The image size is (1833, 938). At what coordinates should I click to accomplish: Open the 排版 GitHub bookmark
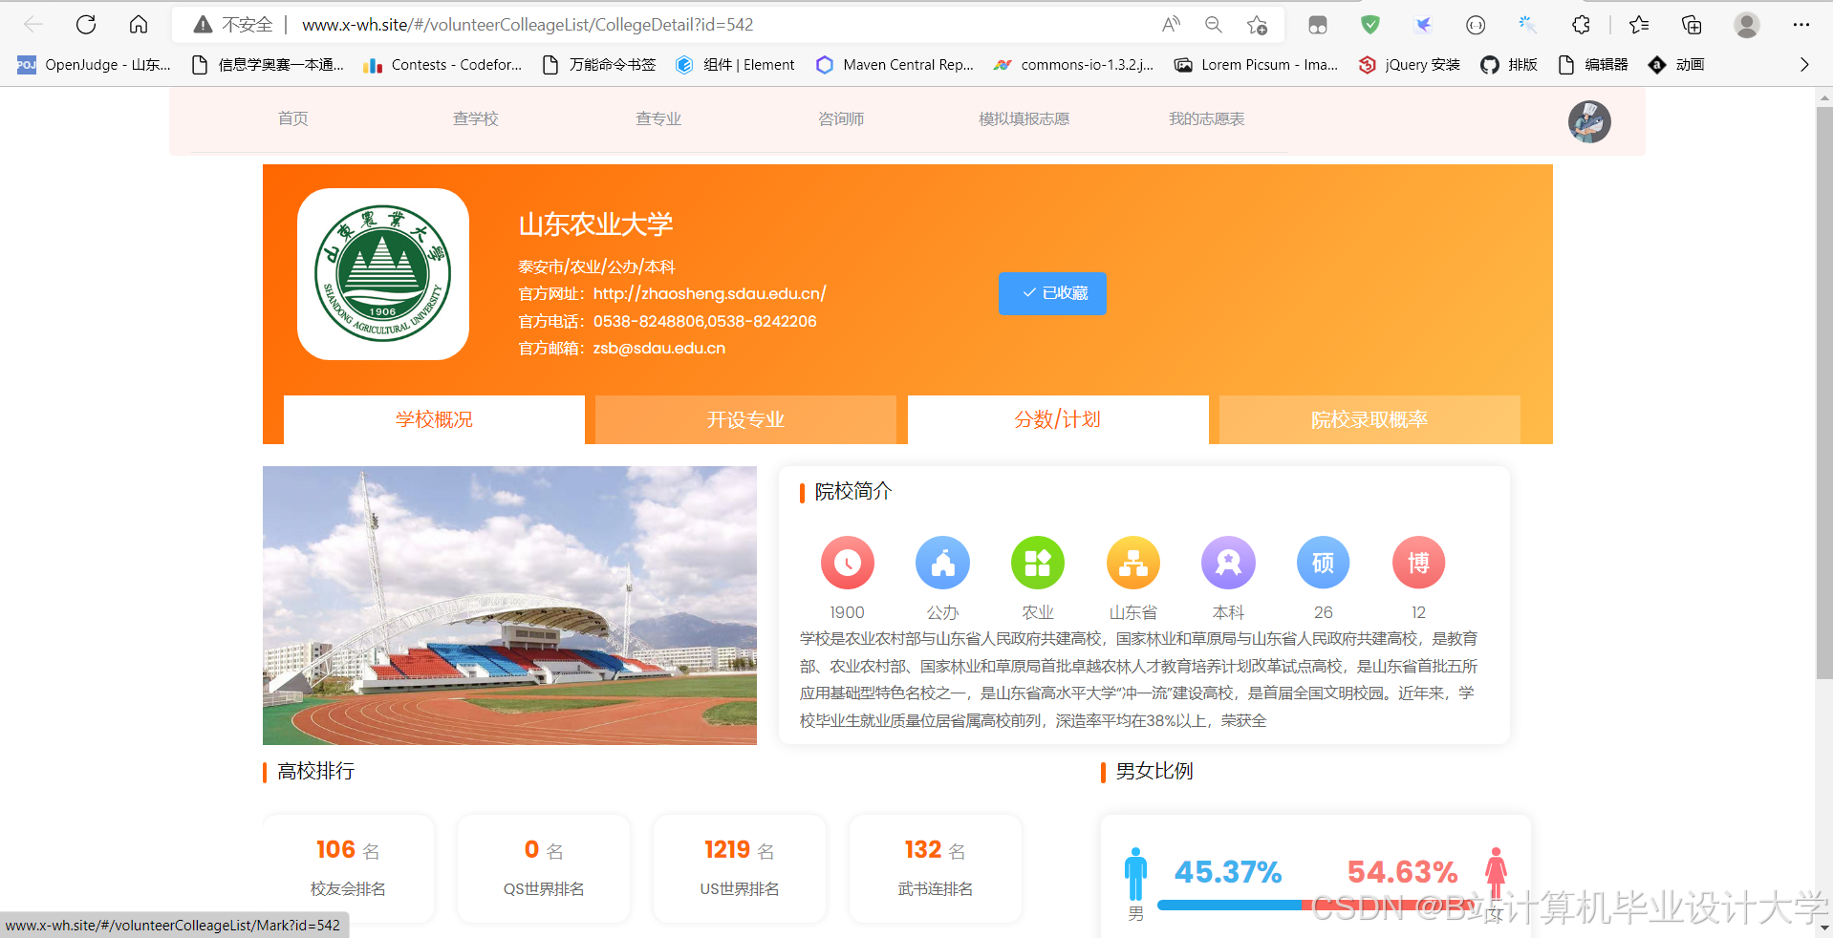click(1509, 64)
